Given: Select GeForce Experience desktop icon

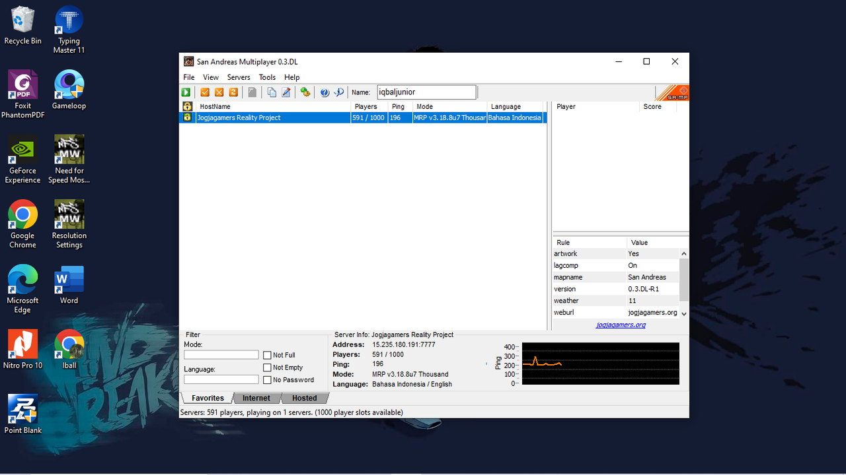Looking at the screenshot, I should pyautogui.click(x=22, y=160).
